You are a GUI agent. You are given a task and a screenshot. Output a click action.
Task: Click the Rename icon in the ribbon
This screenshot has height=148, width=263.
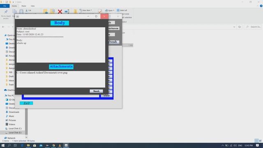coord(67,12)
